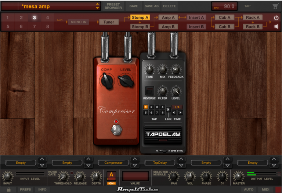Select TapDelay tap pattern 2
The width and height of the screenshot is (282, 193).
pos(151,107)
